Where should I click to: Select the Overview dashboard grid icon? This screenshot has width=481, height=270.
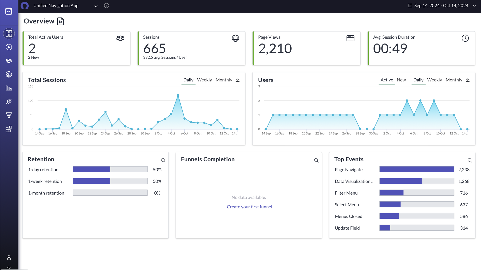tap(9, 34)
